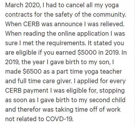Viewport: 135px width, 126px height.
Task: Click the word "community" in the paragraph
Action: 109,15
